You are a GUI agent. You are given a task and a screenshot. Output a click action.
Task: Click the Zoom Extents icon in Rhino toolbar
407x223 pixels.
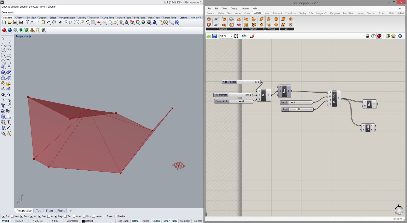[x=77, y=22]
